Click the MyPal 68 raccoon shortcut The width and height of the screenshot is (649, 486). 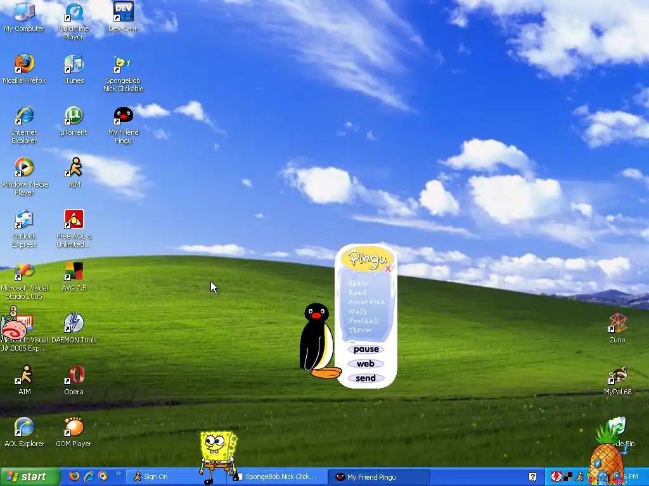pos(617,380)
